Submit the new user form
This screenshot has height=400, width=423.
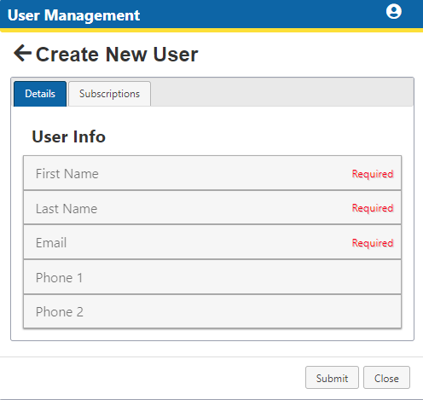pos(332,378)
